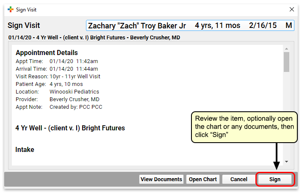Click the scrollbar up arrow

[287, 49]
